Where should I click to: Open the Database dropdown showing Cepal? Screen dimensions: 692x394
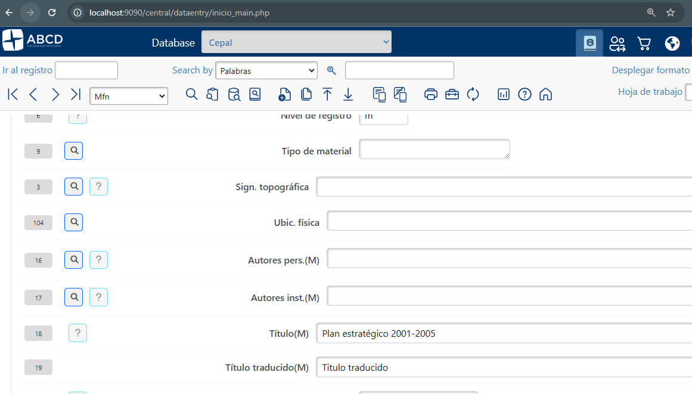(x=296, y=42)
